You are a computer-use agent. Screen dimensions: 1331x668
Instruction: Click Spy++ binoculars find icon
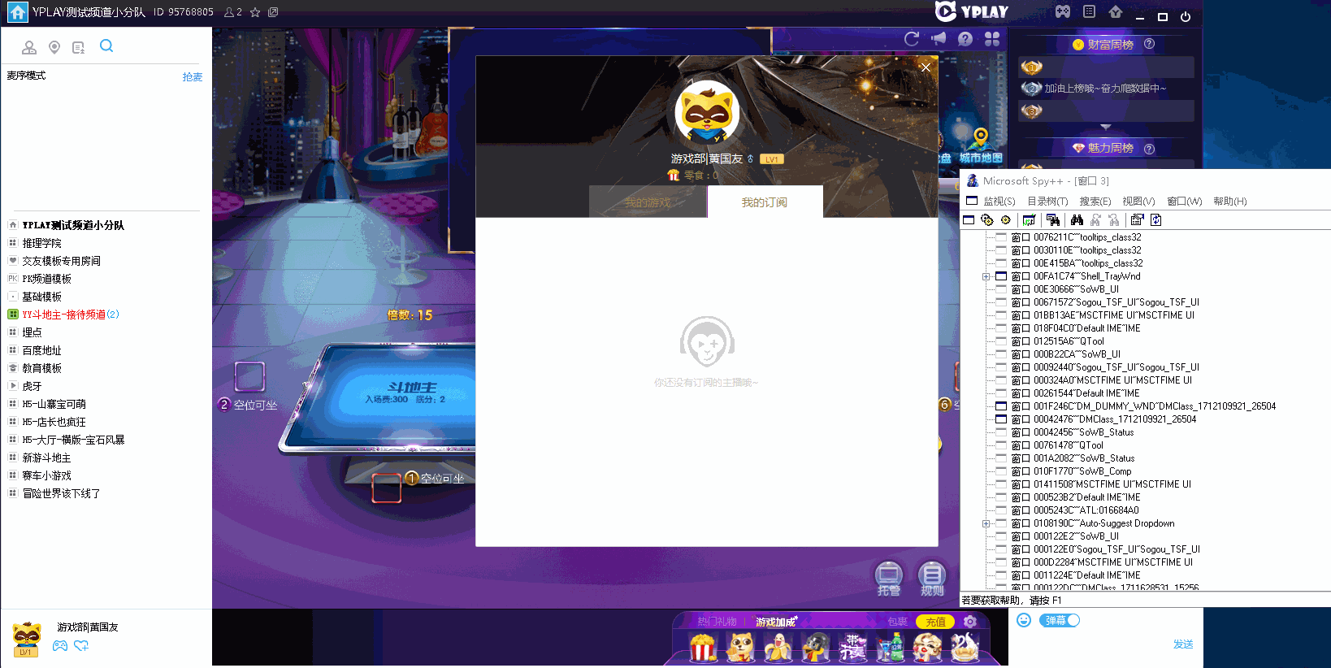(x=1077, y=220)
